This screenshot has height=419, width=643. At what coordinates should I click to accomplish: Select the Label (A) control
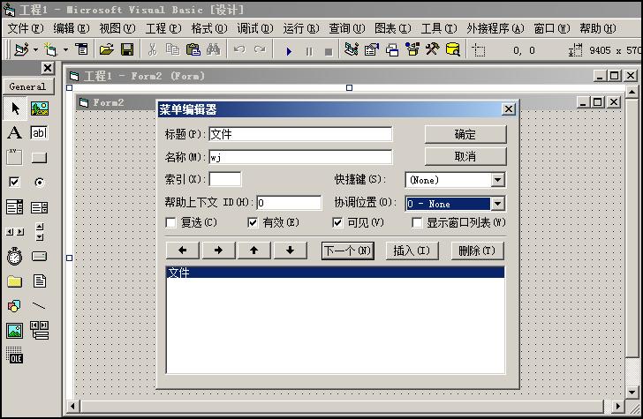[x=15, y=132]
